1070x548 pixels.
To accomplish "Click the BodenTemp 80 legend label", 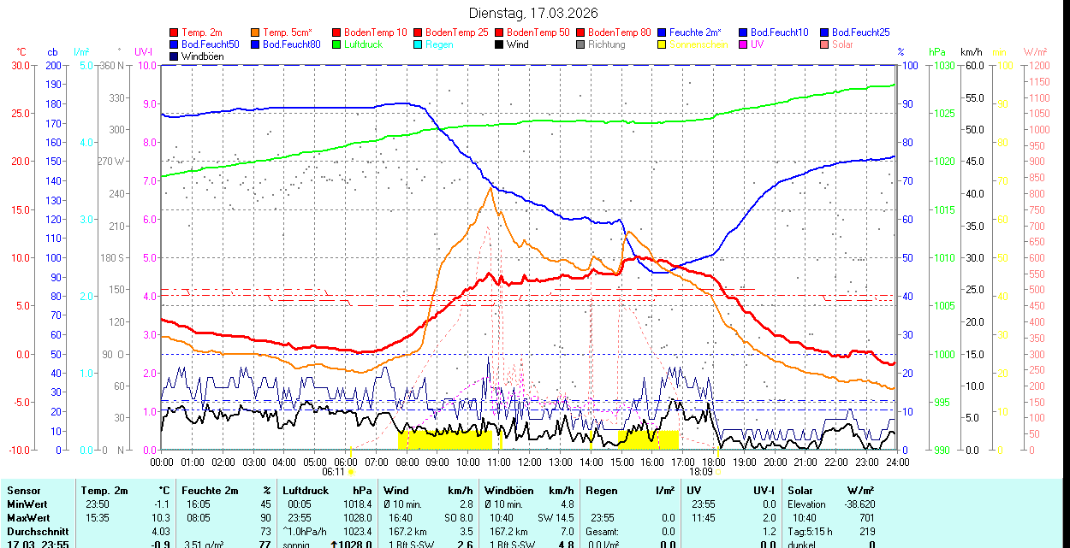I will pyautogui.click(x=620, y=32).
